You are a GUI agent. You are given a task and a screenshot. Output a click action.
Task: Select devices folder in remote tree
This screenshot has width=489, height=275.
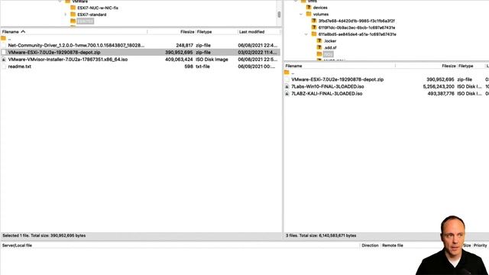tap(320, 8)
